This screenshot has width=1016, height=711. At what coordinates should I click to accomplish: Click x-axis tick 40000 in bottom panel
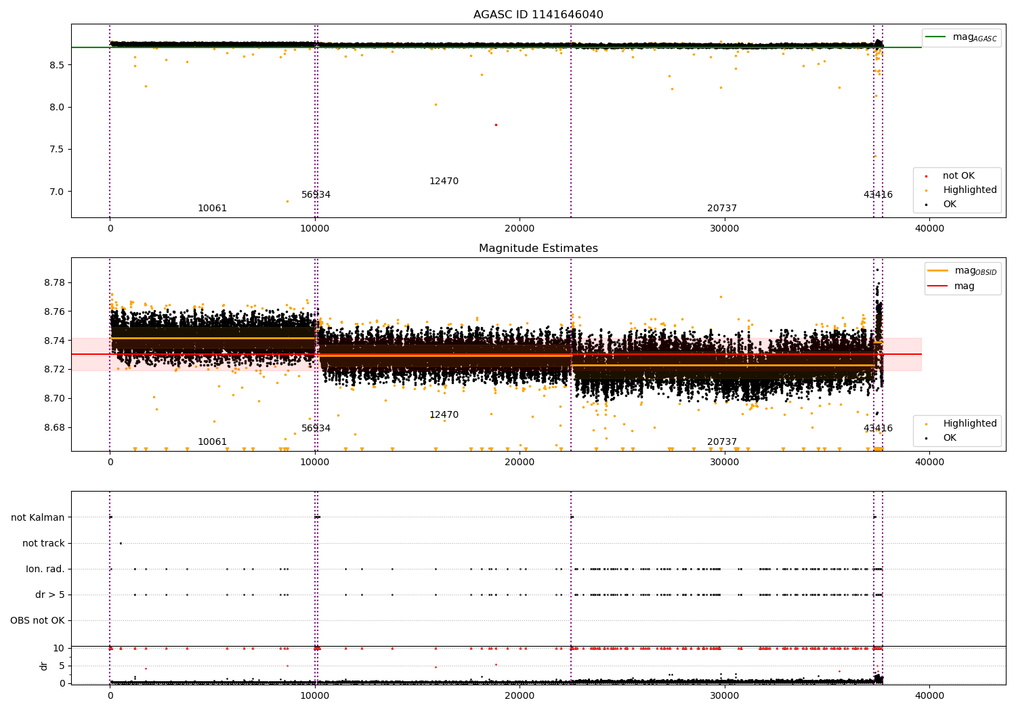pyautogui.click(x=929, y=696)
